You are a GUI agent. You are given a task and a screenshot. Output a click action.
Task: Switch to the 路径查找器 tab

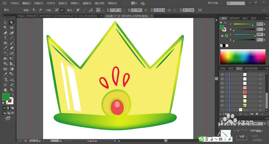tap(251, 69)
